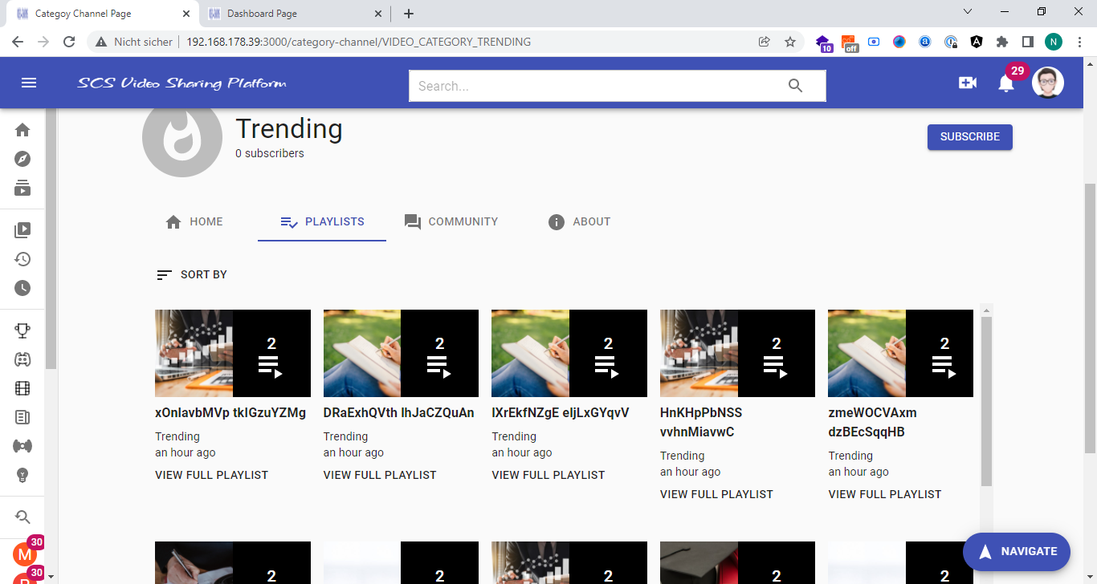The width and height of the screenshot is (1097, 584).
Task: Open Watch Later clock icon in sidebar
Action: 22,288
